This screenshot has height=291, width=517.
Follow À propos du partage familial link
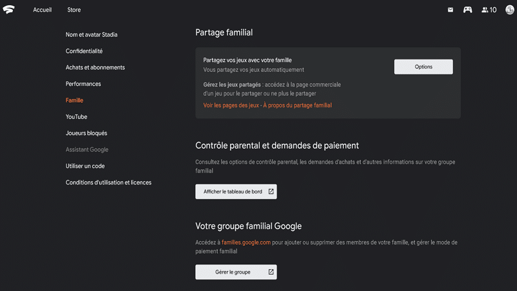pyautogui.click(x=297, y=105)
